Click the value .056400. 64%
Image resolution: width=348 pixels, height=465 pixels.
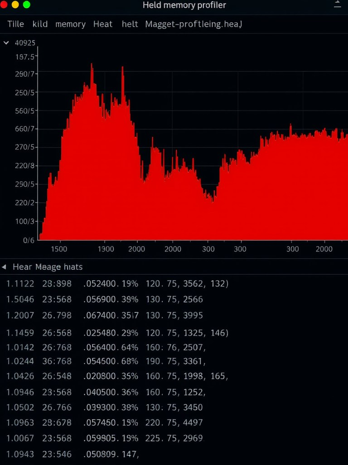pyautogui.click(x=111, y=347)
